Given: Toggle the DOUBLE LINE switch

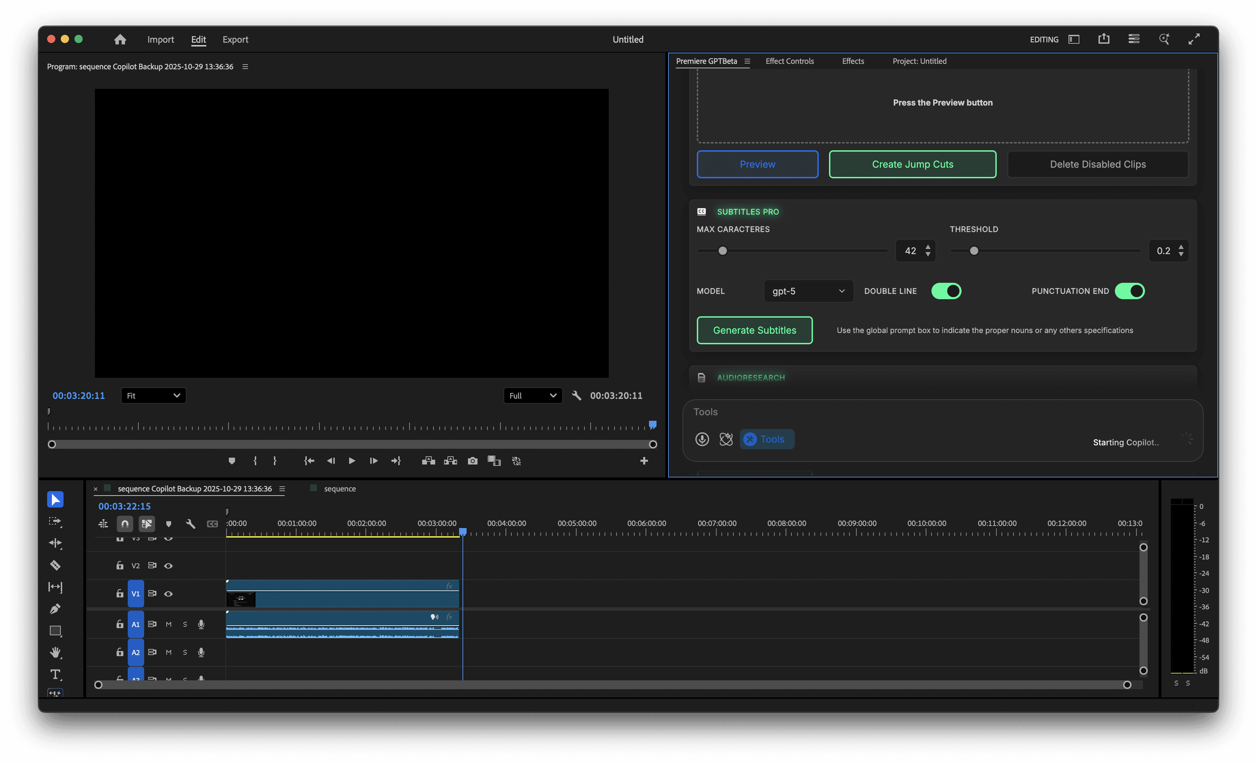Looking at the screenshot, I should (946, 291).
